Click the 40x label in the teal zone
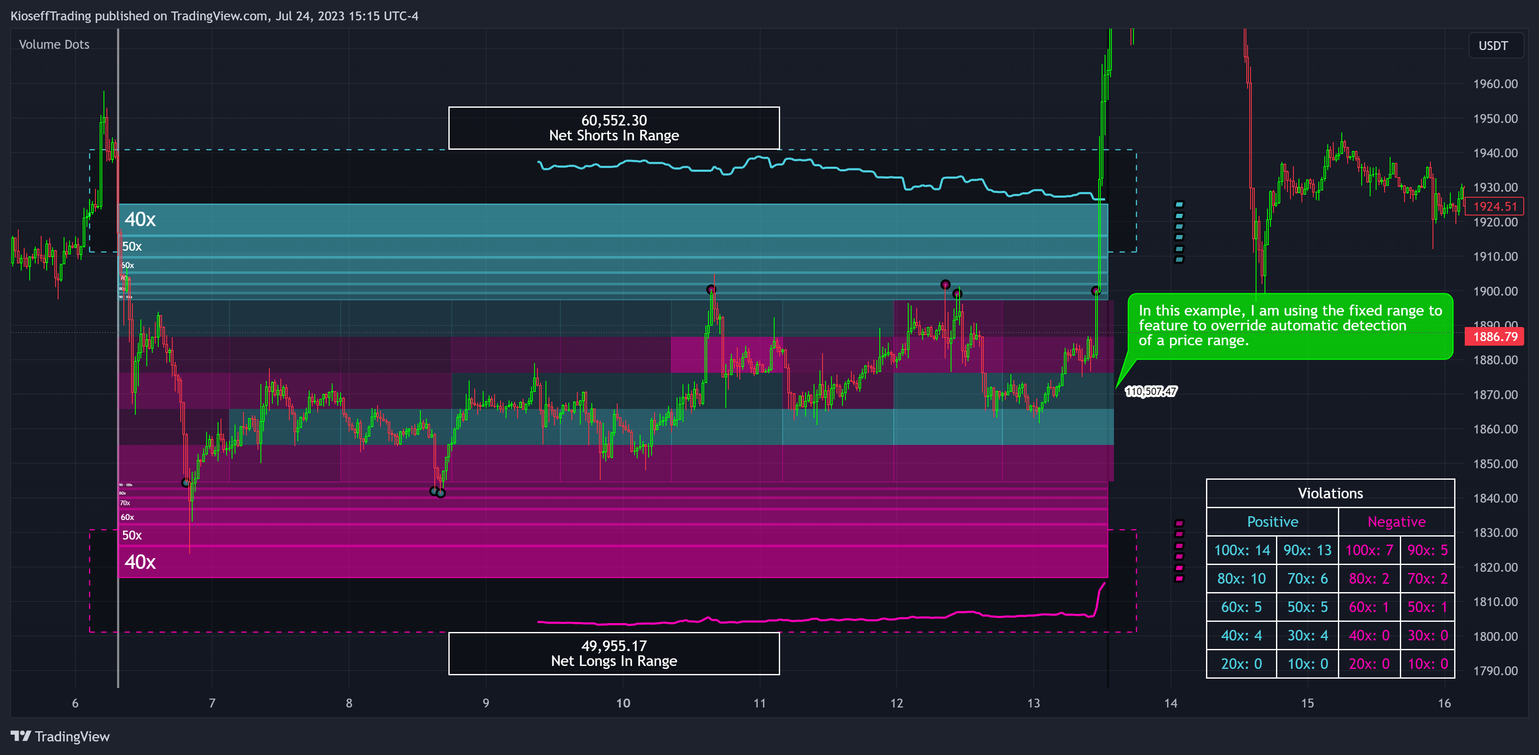1539x755 pixels. click(x=140, y=219)
